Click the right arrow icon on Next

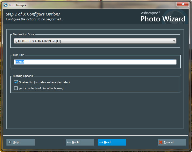click(101, 142)
